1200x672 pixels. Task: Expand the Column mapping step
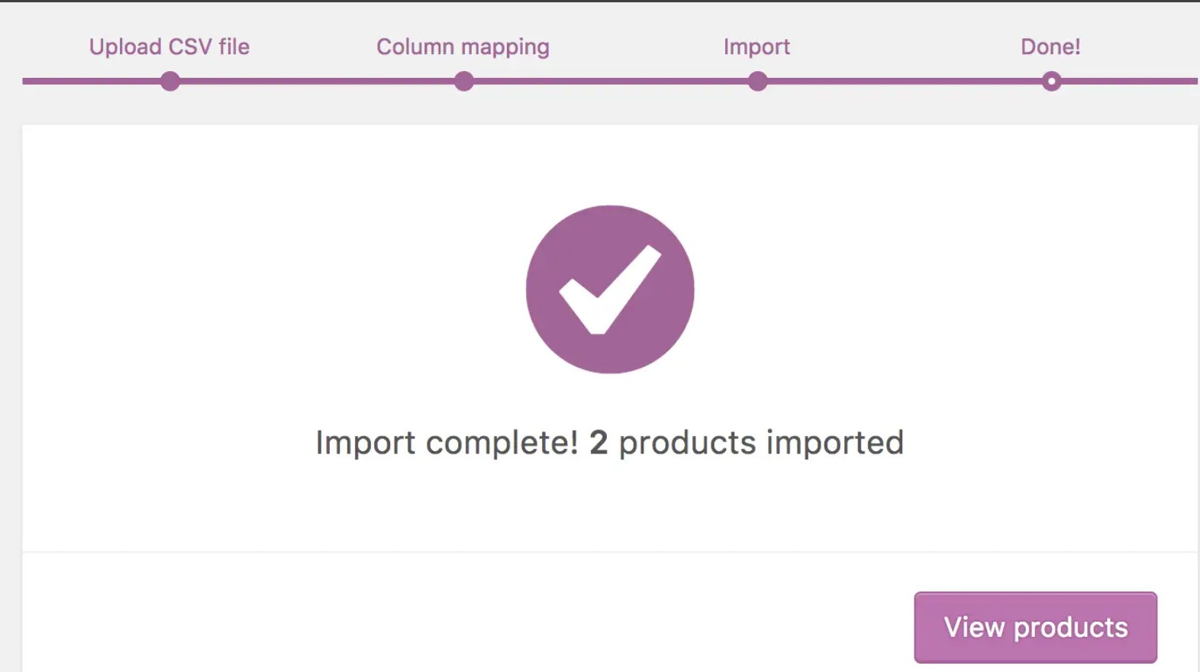click(463, 47)
